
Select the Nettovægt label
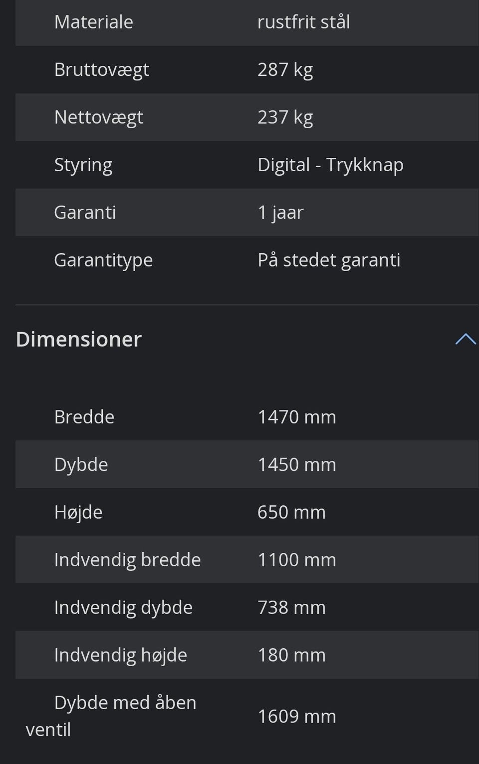coord(98,117)
